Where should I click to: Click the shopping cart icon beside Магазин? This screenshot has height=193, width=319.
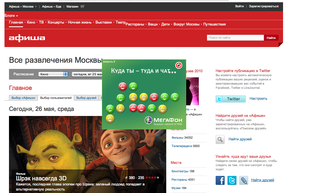click(82, 6)
